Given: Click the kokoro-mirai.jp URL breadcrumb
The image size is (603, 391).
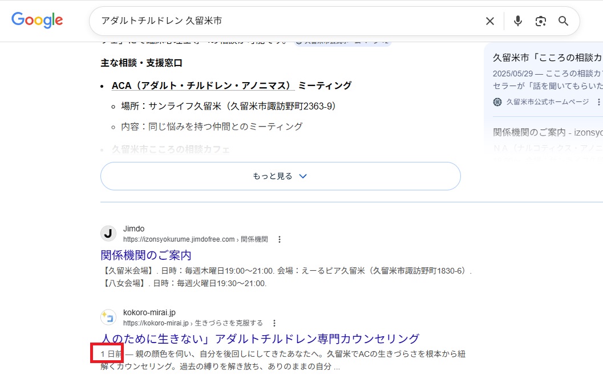Looking at the screenshot, I should tap(156, 323).
